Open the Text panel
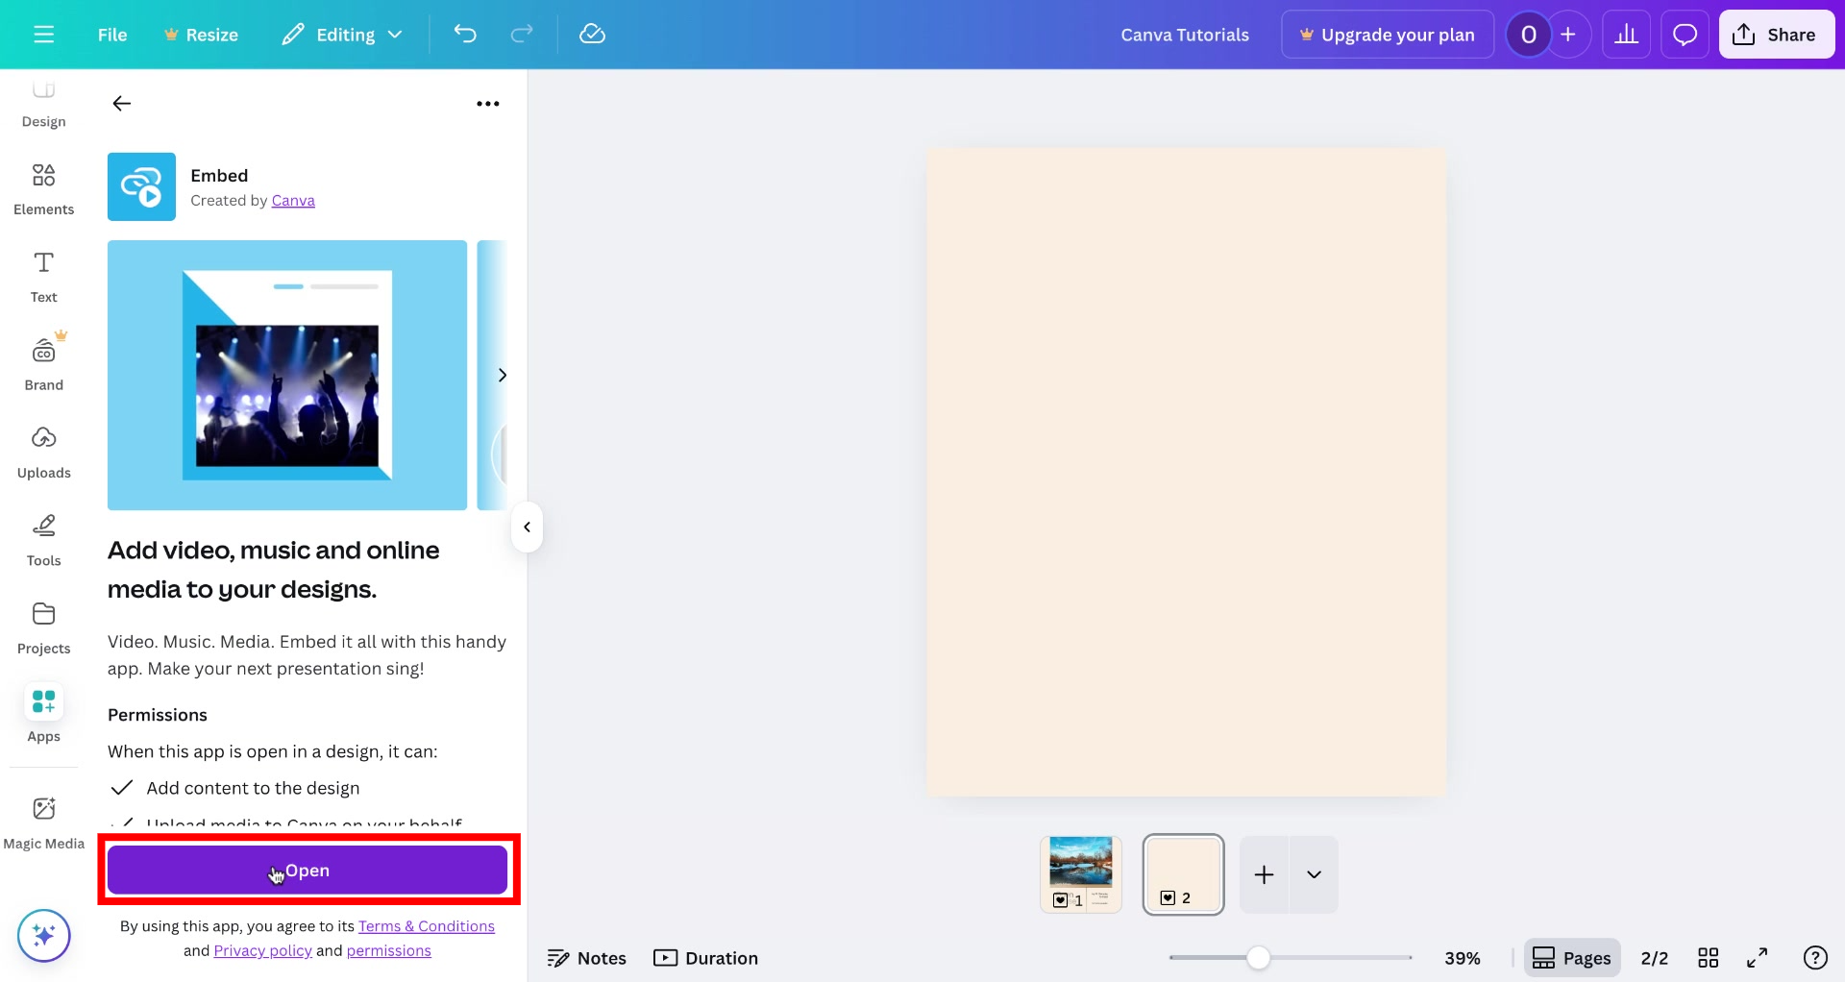The height and width of the screenshot is (982, 1845). pos(43,276)
